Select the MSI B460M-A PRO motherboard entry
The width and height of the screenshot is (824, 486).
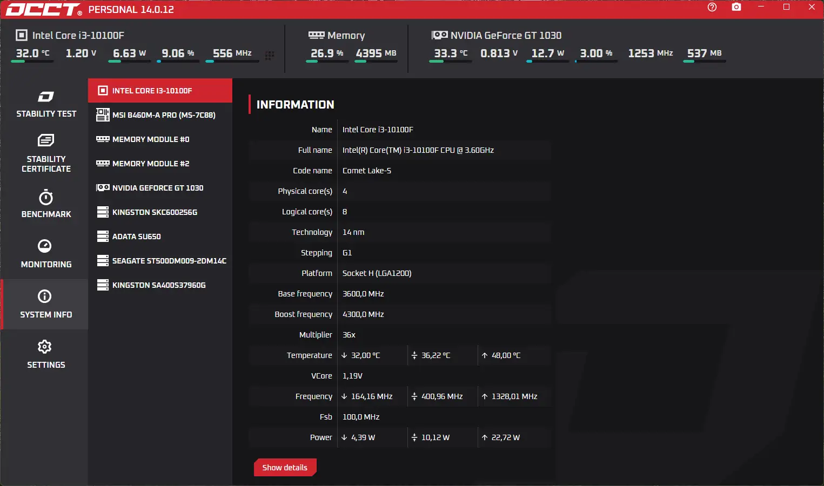coord(160,115)
